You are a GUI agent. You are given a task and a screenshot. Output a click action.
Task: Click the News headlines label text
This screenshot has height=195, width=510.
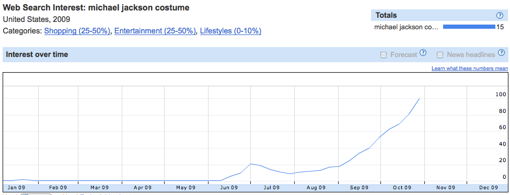(471, 55)
